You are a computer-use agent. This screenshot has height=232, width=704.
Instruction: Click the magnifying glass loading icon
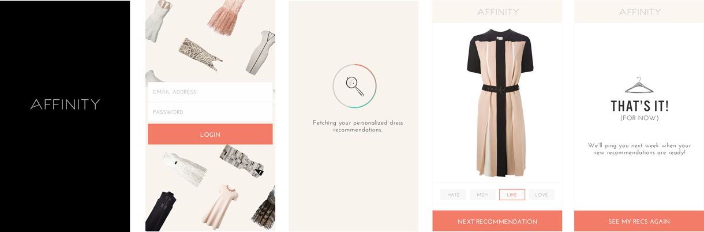(x=354, y=86)
